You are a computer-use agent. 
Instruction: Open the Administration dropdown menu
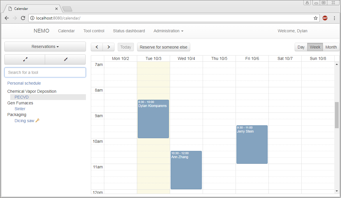168,31
